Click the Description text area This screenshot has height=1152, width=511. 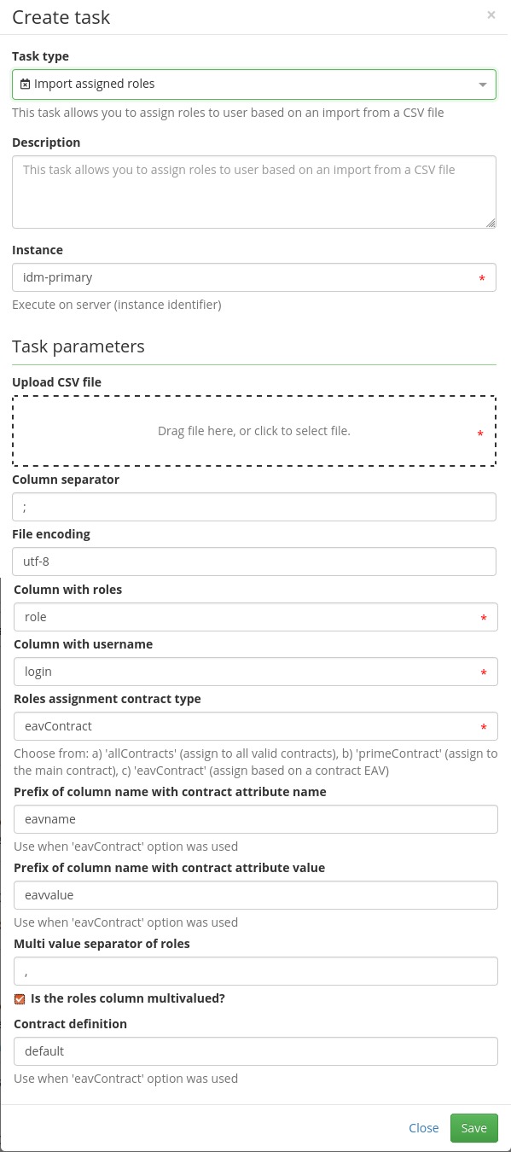(x=254, y=192)
